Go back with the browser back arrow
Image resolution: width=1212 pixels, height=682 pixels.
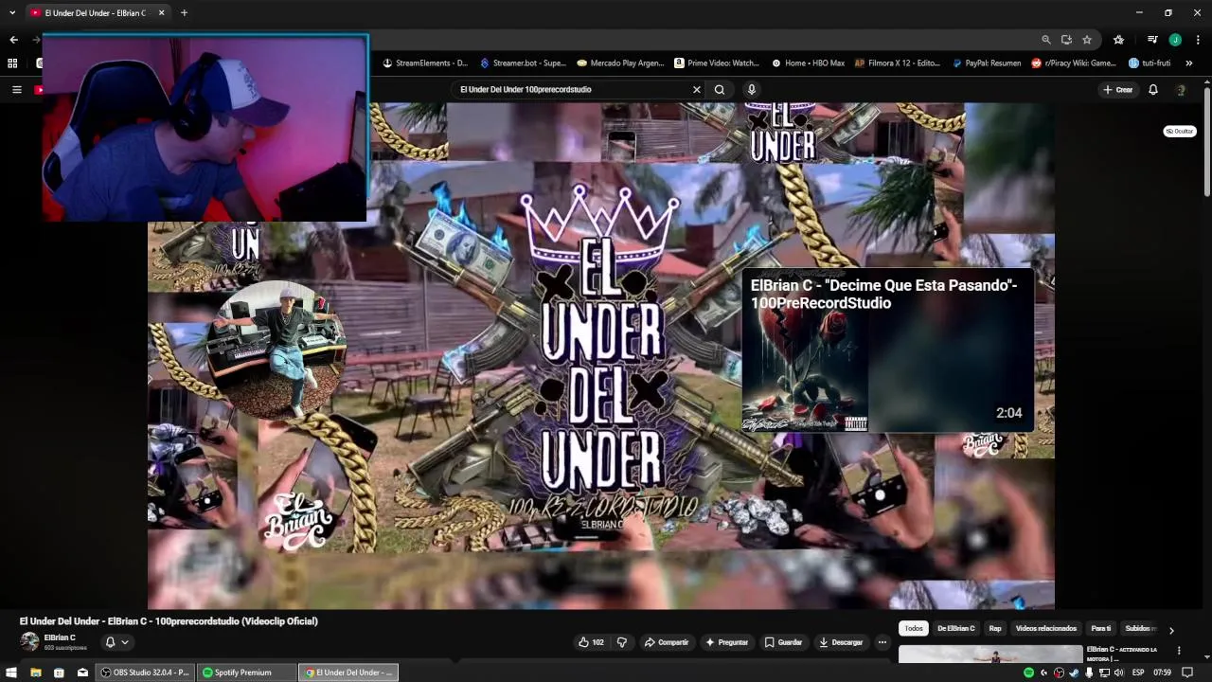(x=13, y=40)
